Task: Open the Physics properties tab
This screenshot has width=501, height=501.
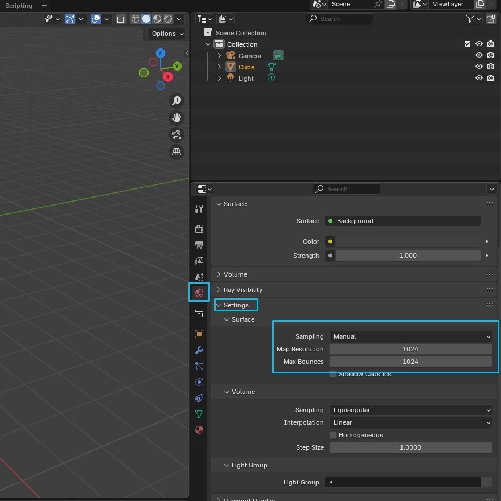Action: tap(199, 382)
